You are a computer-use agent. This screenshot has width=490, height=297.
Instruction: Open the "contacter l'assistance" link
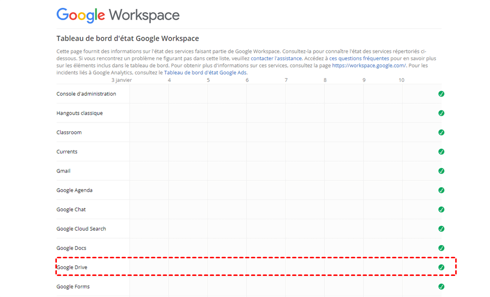(x=276, y=58)
